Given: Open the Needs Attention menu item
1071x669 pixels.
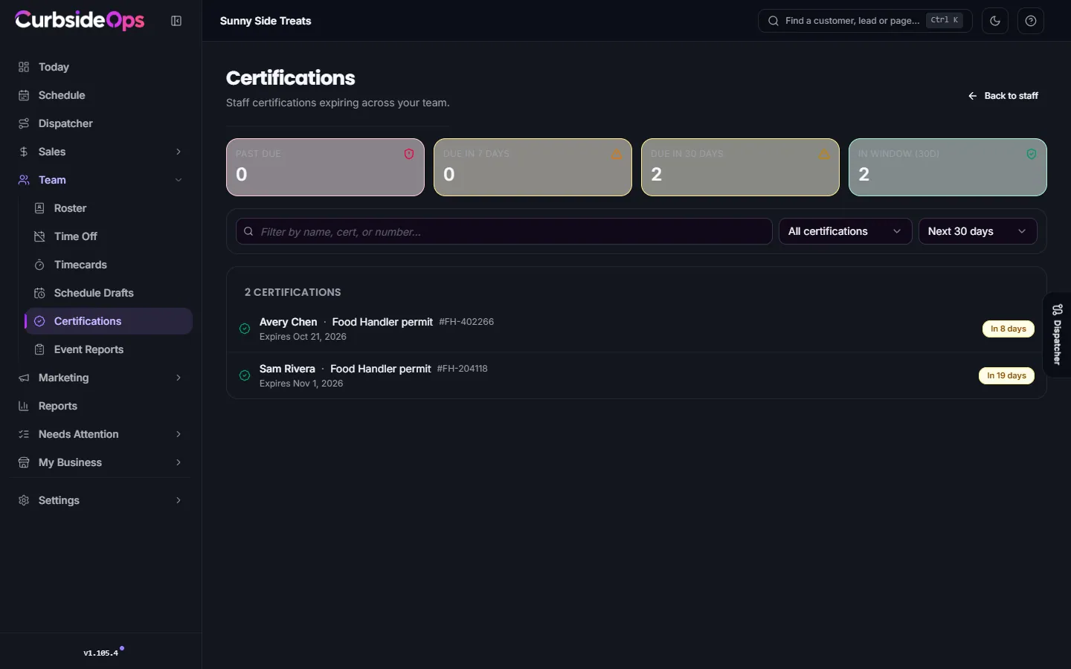Looking at the screenshot, I should [100, 434].
